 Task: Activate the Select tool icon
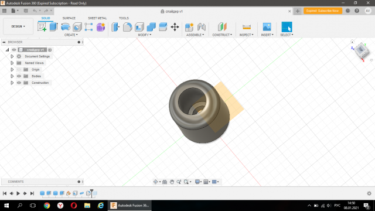click(x=287, y=27)
